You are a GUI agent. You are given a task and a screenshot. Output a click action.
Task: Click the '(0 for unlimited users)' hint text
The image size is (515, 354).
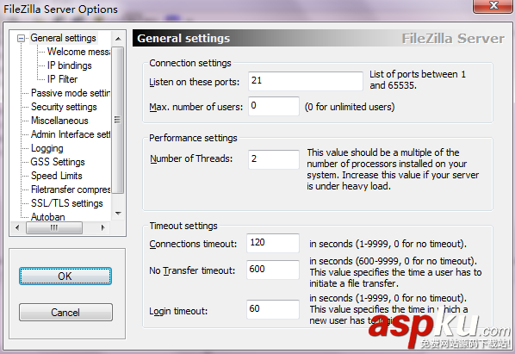point(350,107)
